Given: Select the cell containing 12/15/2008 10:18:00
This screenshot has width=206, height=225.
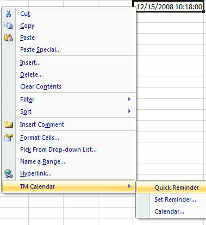Looking at the screenshot, I should [169, 7].
